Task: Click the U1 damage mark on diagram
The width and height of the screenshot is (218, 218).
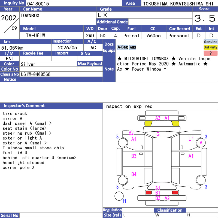Action: pyautogui.click(x=191, y=139)
